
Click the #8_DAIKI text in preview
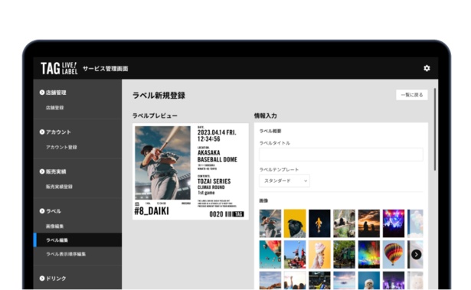(152, 211)
